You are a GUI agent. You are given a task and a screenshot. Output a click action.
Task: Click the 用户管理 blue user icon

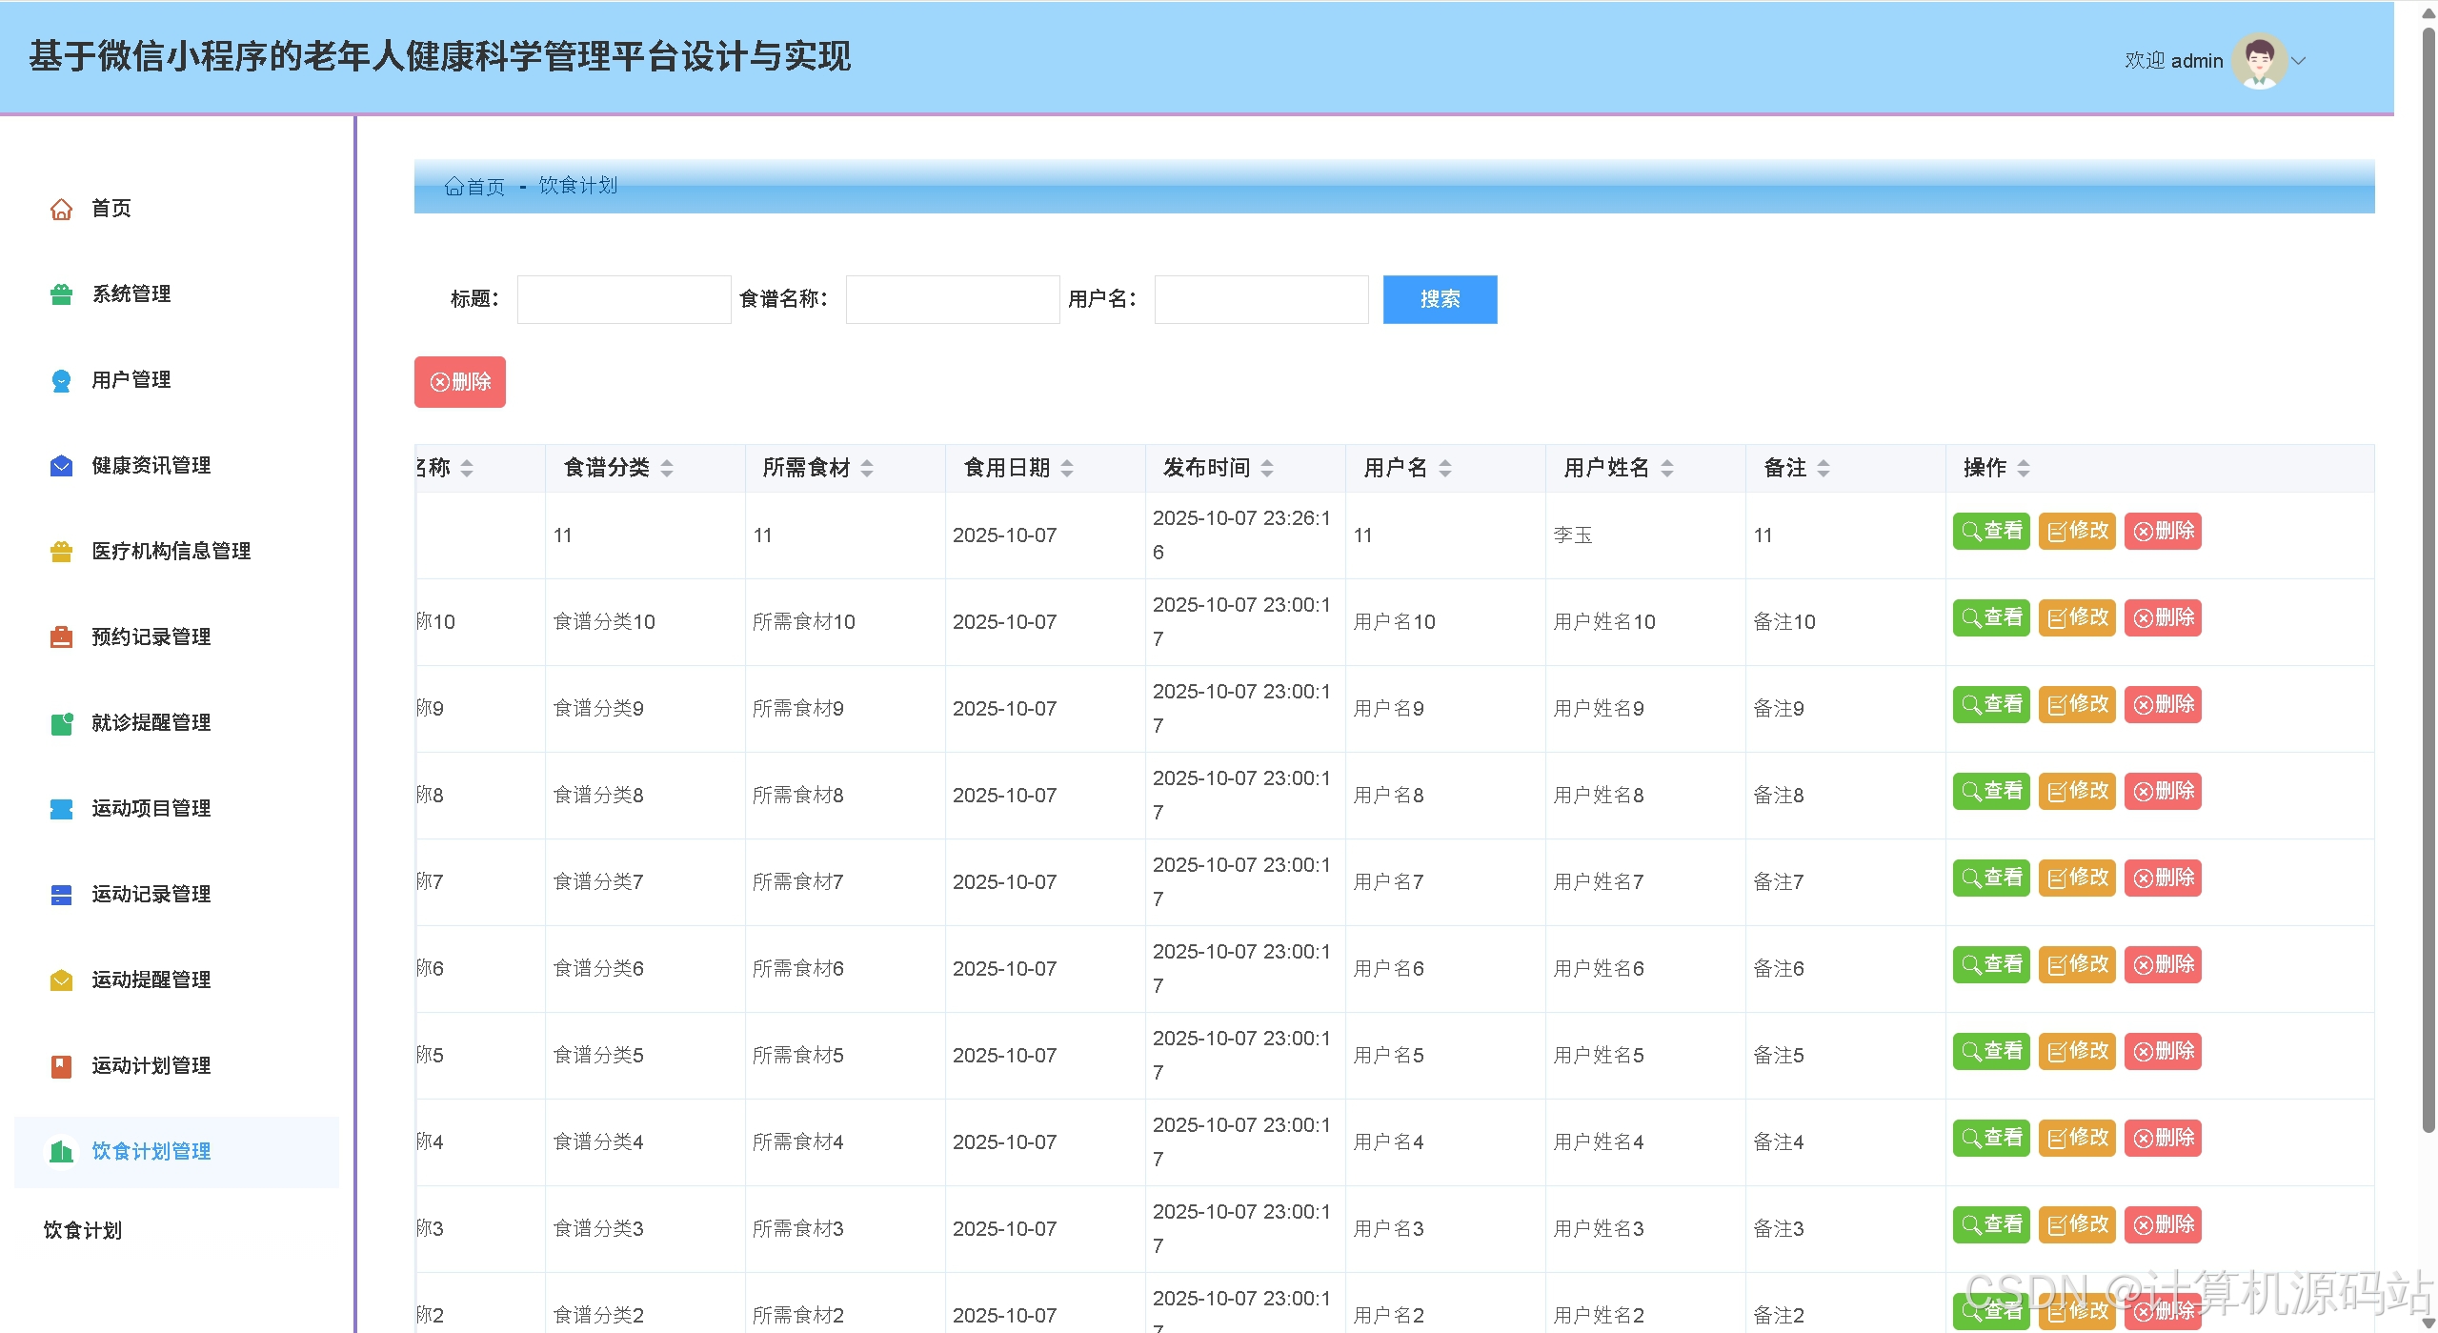point(61,380)
